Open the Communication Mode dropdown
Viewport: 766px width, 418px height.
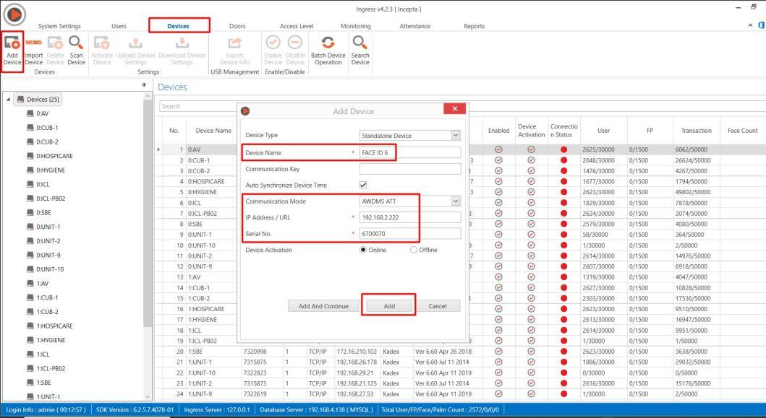click(455, 201)
